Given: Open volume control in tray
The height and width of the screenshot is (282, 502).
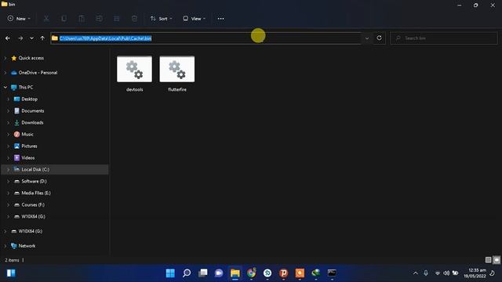Looking at the screenshot, I should pyautogui.click(x=446, y=273).
